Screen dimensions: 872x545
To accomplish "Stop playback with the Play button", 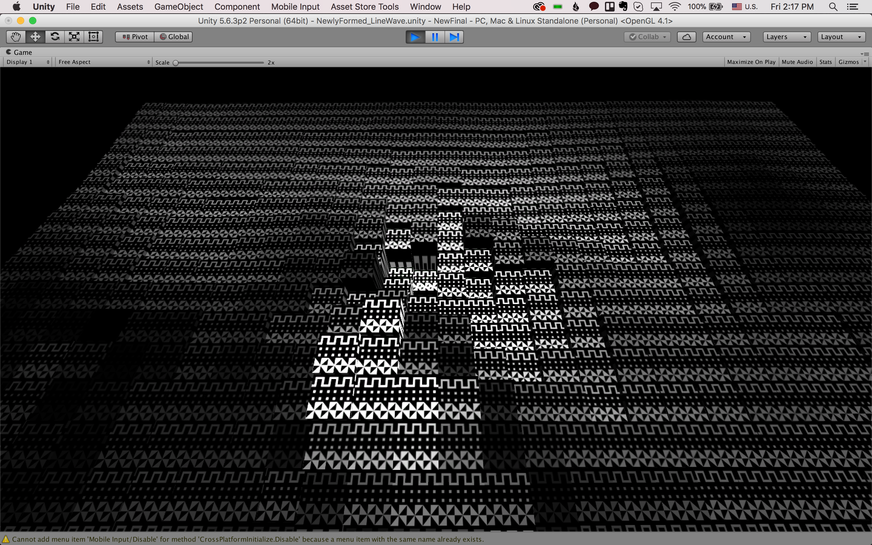I will pos(415,37).
